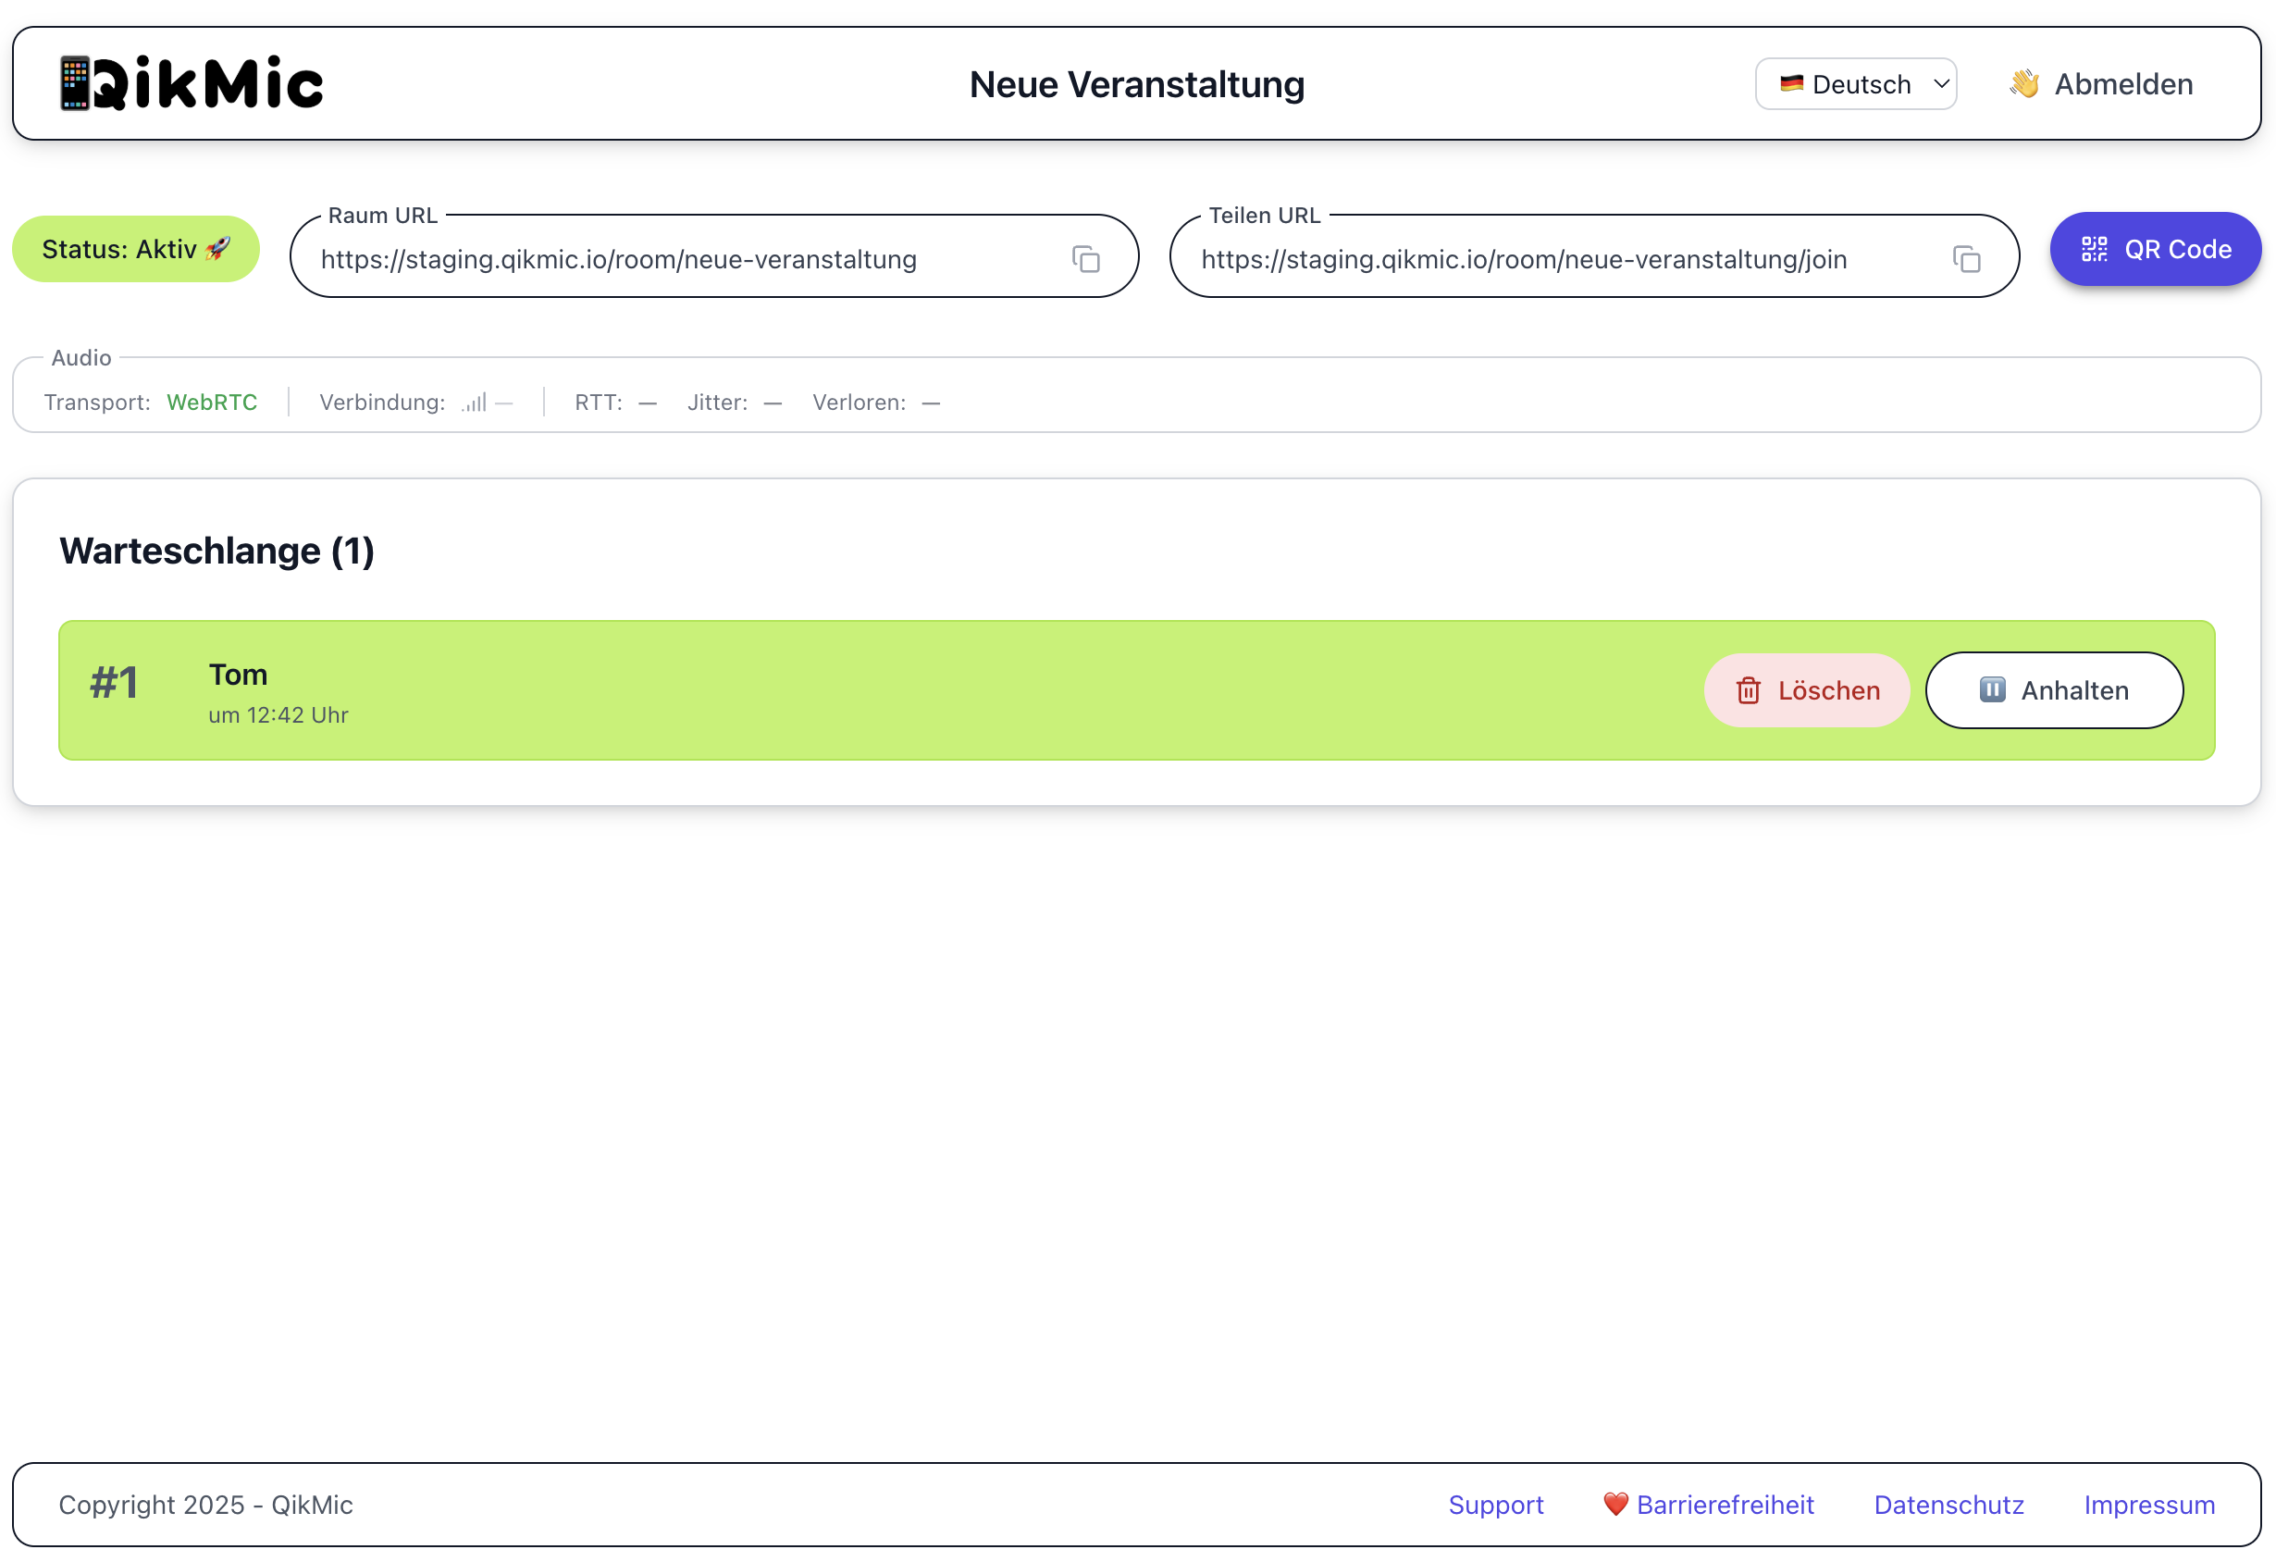2276x1562 pixels.
Task: Click the QikMic logo
Action: pyautogui.click(x=191, y=83)
